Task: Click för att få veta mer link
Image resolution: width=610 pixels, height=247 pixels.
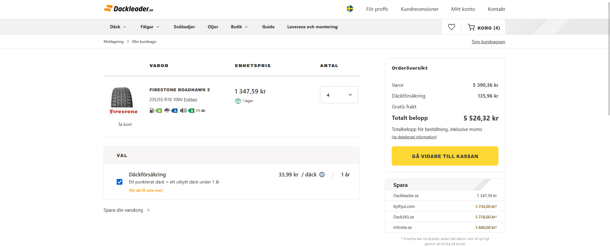Action: [146, 190]
